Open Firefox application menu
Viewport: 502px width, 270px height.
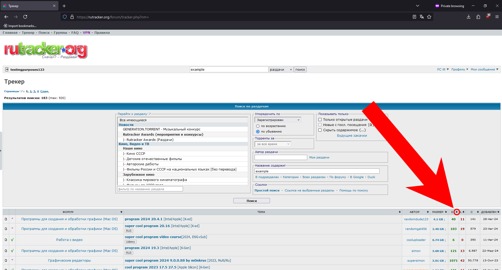pos(497,17)
